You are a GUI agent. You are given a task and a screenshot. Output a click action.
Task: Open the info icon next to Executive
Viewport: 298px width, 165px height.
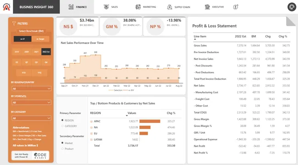coord(236,7)
